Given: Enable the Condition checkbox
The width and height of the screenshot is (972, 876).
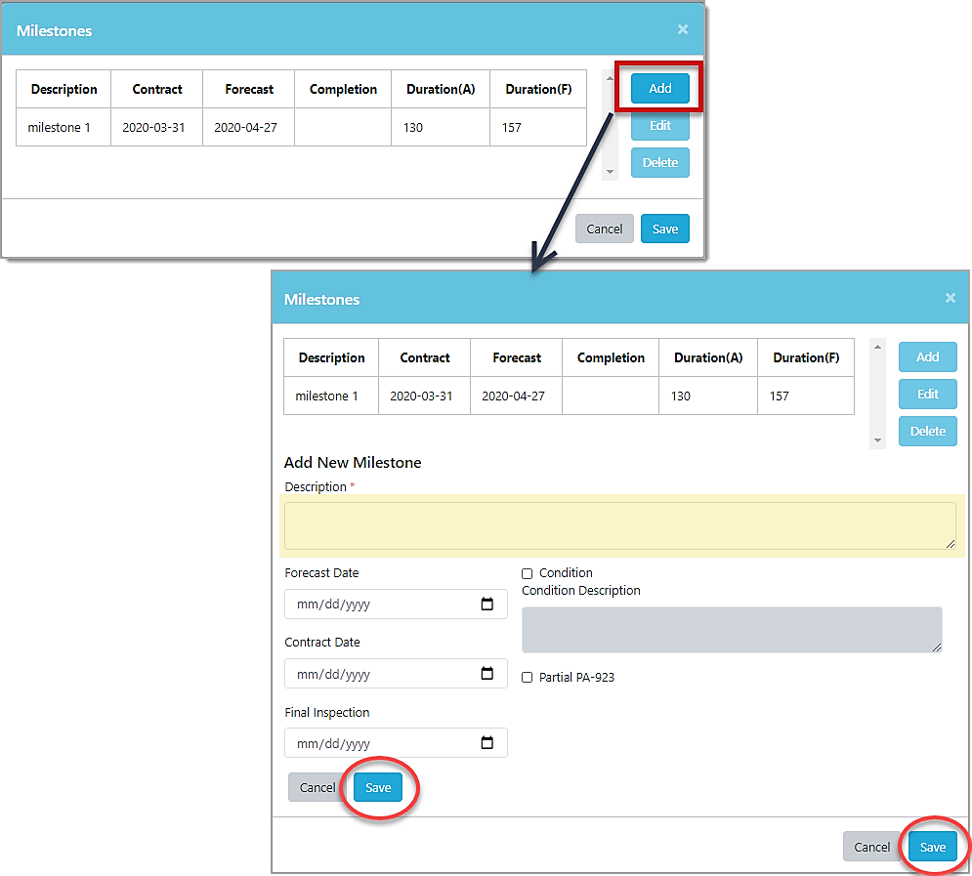Looking at the screenshot, I should pos(528,573).
